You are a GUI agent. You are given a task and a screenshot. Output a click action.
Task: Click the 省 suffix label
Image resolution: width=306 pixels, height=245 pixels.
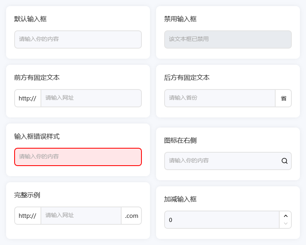(x=284, y=98)
